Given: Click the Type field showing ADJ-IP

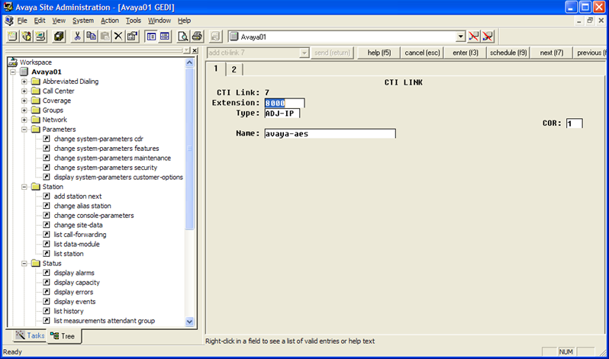Looking at the screenshot, I should 282,114.
